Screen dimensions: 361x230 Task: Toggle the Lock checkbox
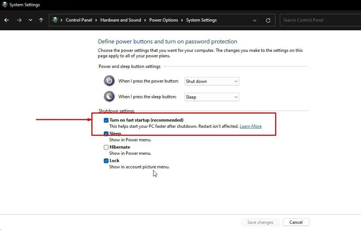tap(106, 161)
